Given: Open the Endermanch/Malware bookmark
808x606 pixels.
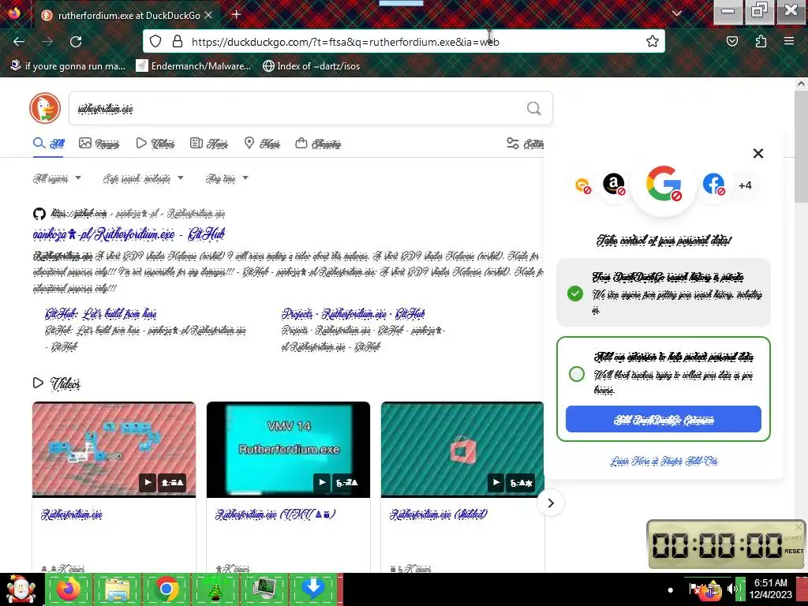Looking at the screenshot, I should coord(193,66).
